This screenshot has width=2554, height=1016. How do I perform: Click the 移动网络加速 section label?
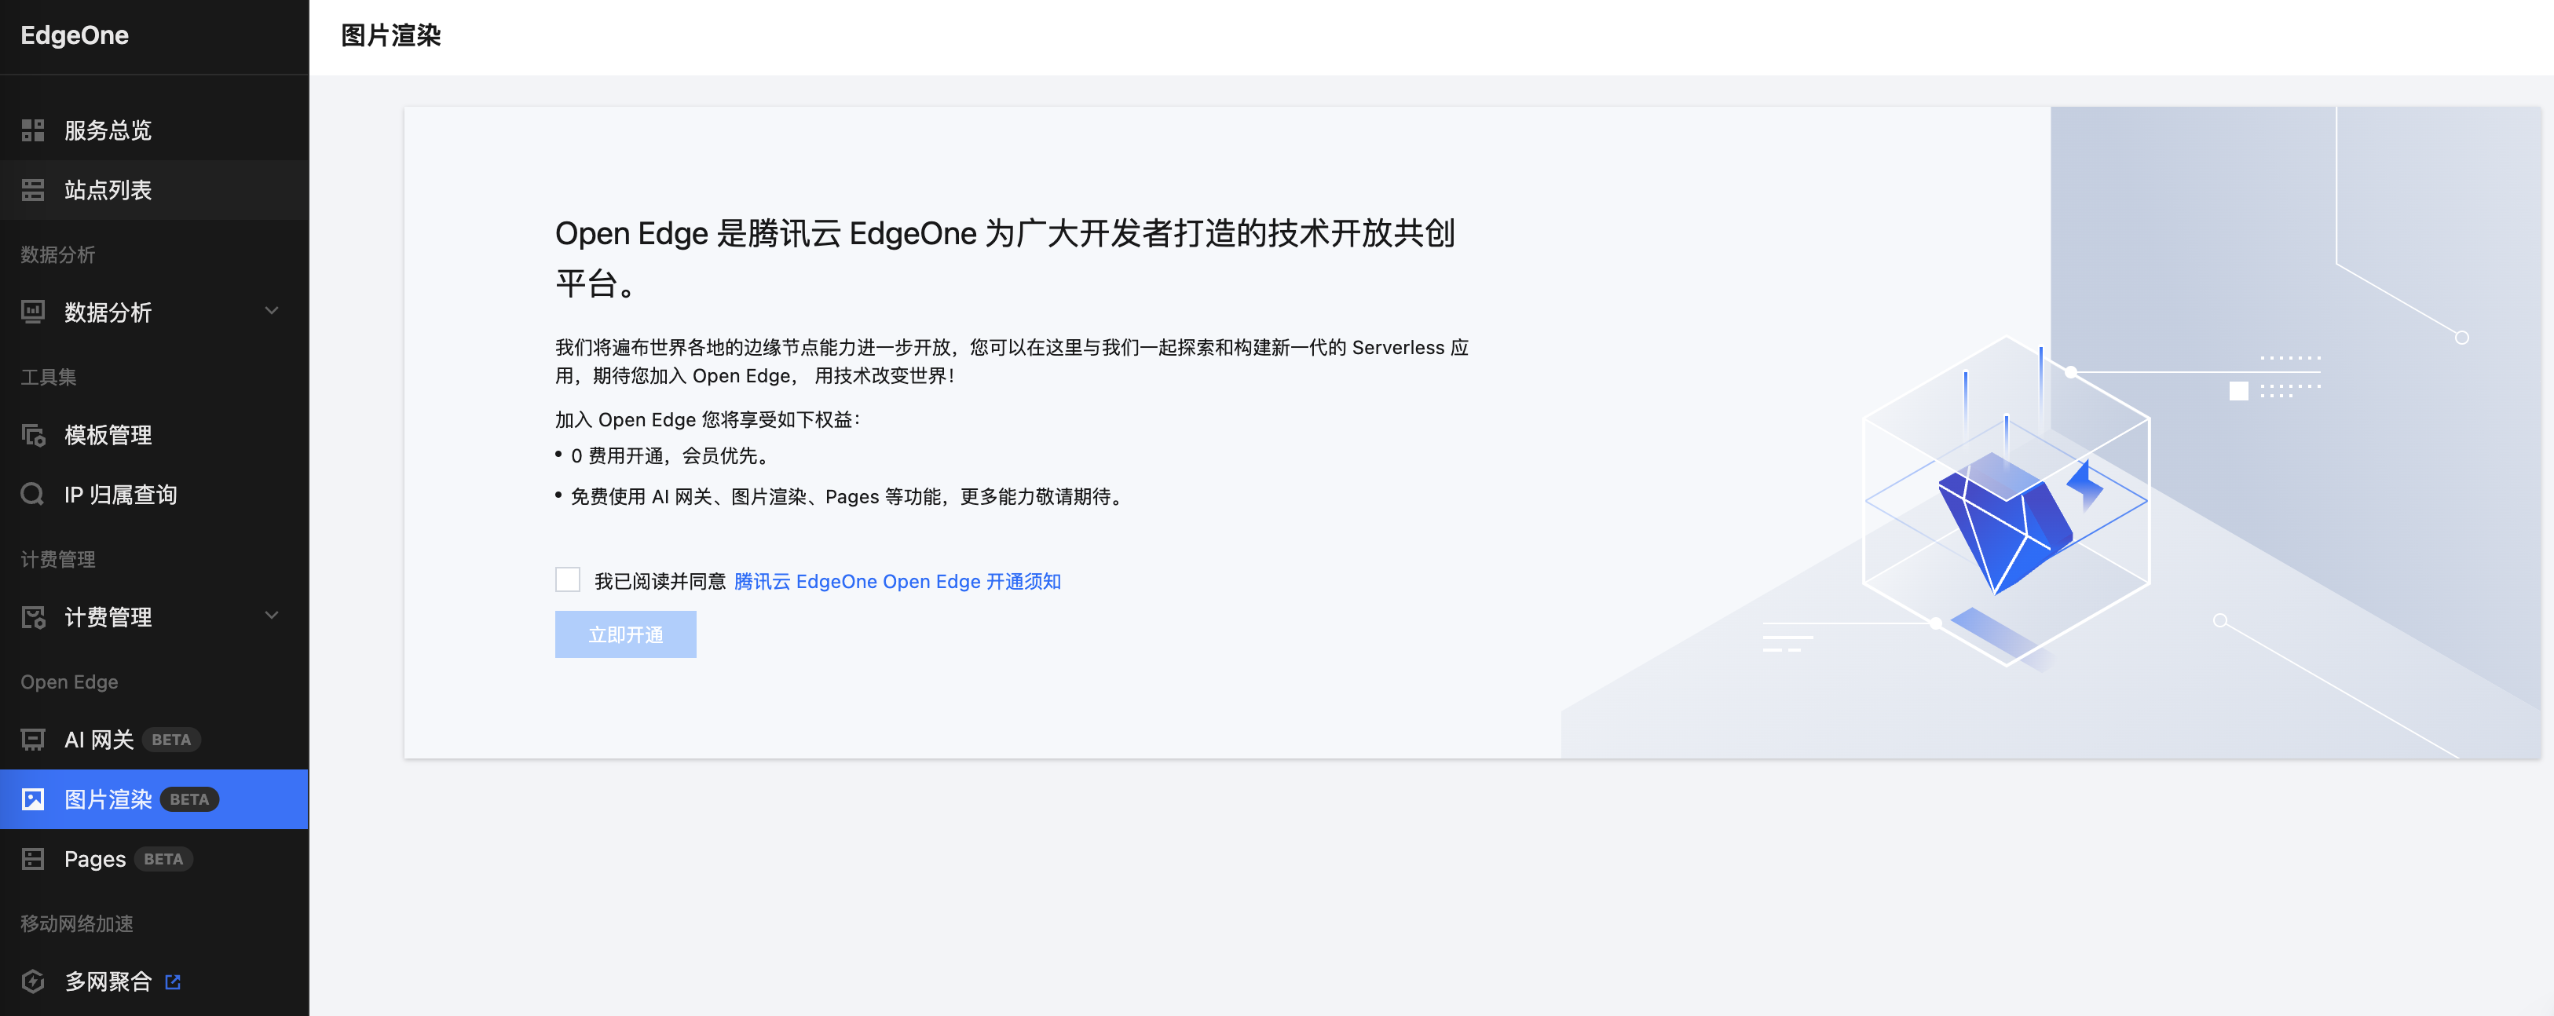77,924
